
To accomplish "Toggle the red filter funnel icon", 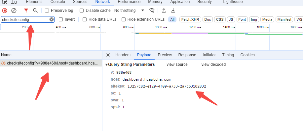I will (x=26, y=11).
